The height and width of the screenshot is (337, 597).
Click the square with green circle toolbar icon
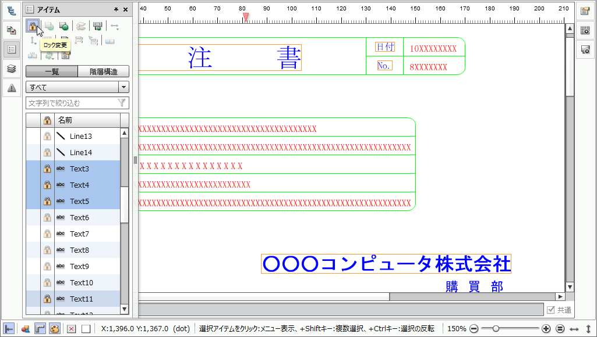coord(63,26)
